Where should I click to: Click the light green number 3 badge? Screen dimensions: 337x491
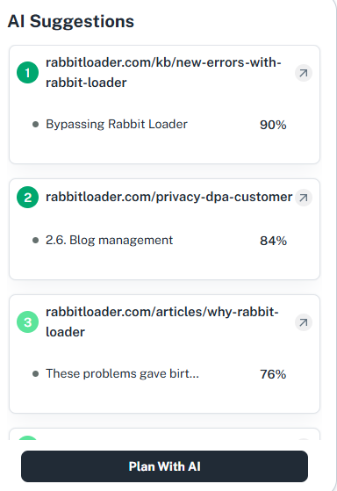coord(27,321)
